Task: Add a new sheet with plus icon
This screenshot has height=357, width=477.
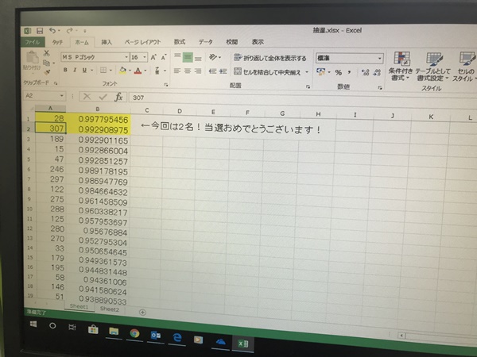Action: (x=142, y=312)
